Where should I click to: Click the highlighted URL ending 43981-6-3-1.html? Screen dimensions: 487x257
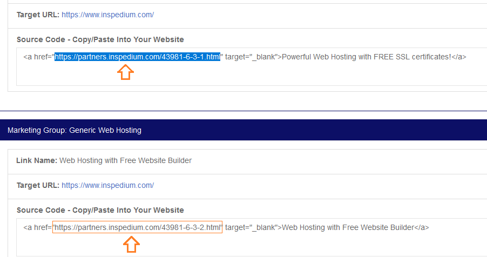[137, 57]
